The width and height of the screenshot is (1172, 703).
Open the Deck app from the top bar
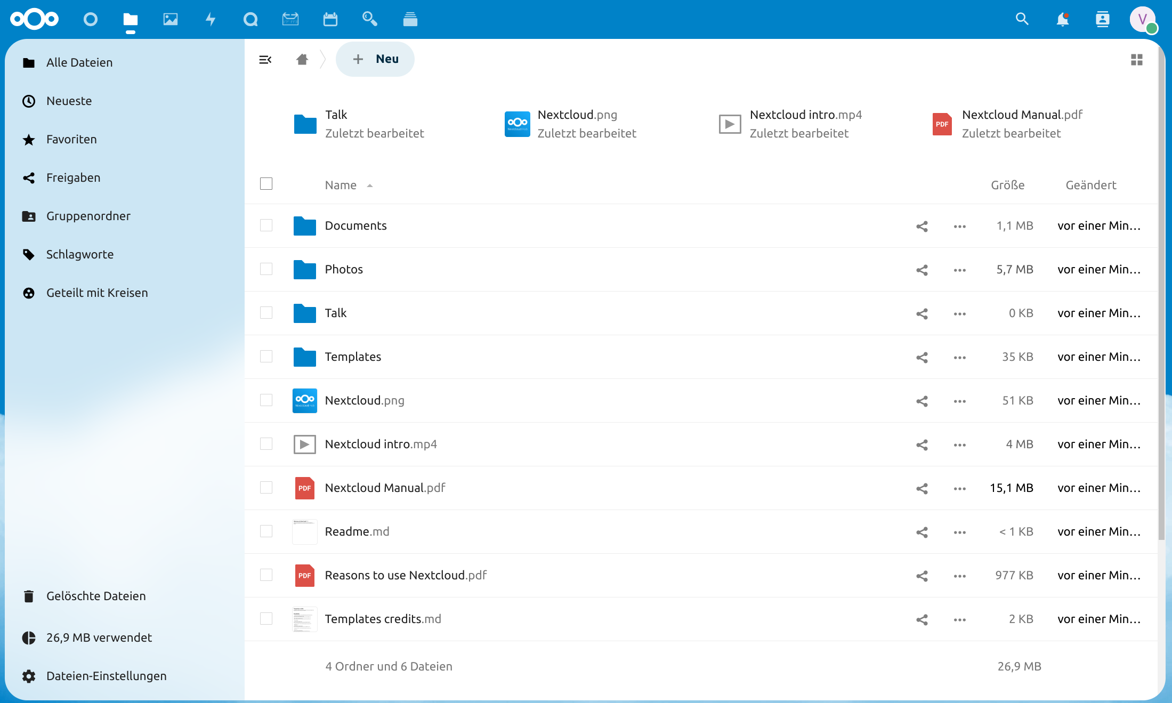410,19
